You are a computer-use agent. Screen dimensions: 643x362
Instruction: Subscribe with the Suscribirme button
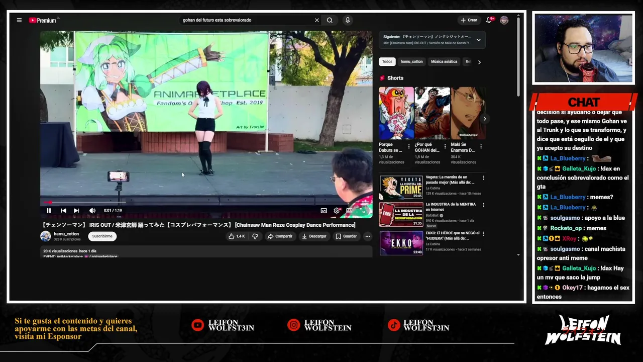[102, 236]
